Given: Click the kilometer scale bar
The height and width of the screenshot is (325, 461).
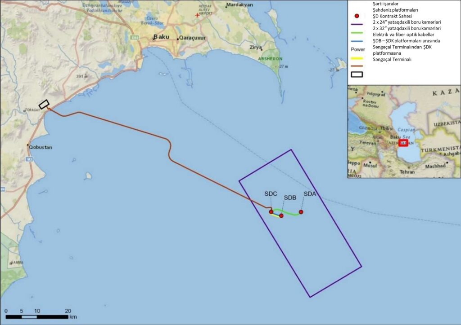Looking at the screenshot, I should click(x=37, y=317).
